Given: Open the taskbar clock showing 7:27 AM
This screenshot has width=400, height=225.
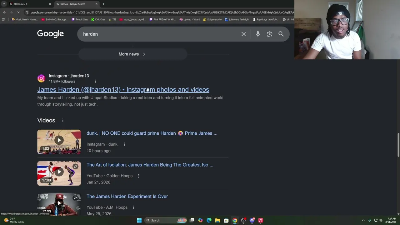Looking at the screenshot, I should point(392,220).
